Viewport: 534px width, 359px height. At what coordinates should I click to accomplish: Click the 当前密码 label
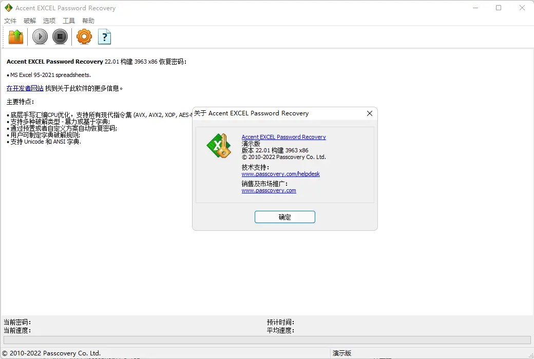tap(17, 322)
